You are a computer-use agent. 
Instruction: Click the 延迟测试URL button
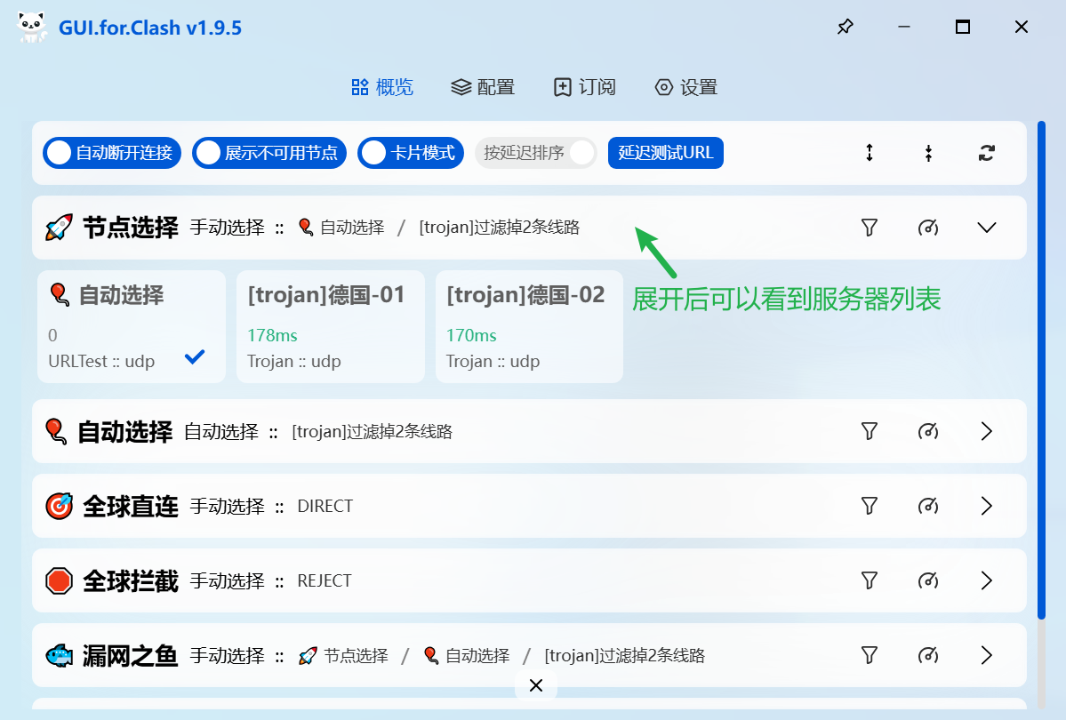pyautogui.click(x=666, y=153)
